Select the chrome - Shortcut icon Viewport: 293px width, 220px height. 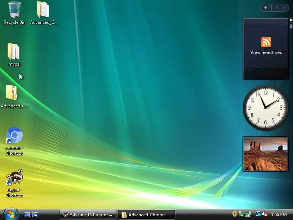[14, 141]
